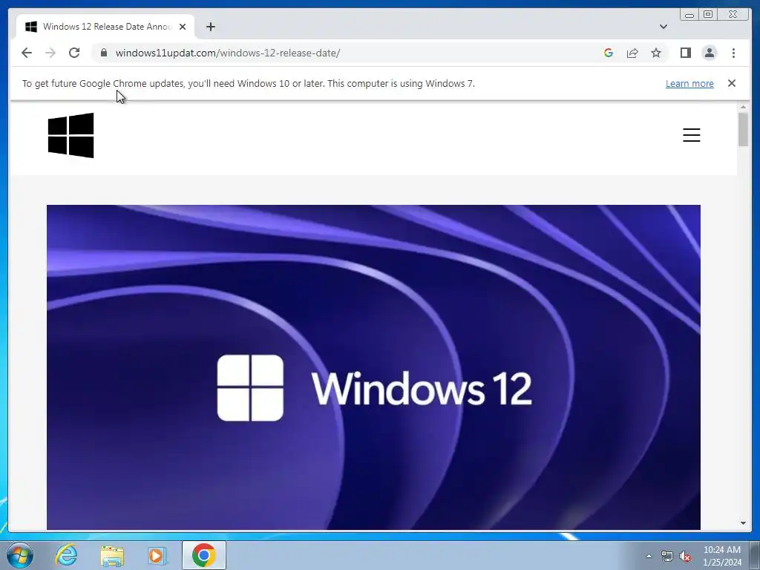This screenshot has height=570, width=760.
Task: Click the network tray icon
Action: pyautogui.click(x=667, y=556)
